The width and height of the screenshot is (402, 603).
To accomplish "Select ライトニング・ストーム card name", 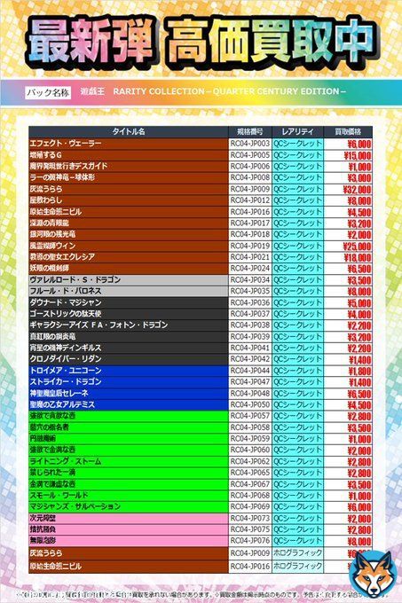I will tap(66, 461).
